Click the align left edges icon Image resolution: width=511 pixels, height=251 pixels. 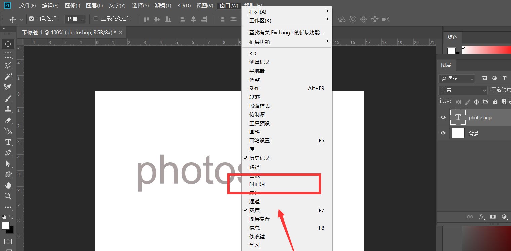[182, 19]
